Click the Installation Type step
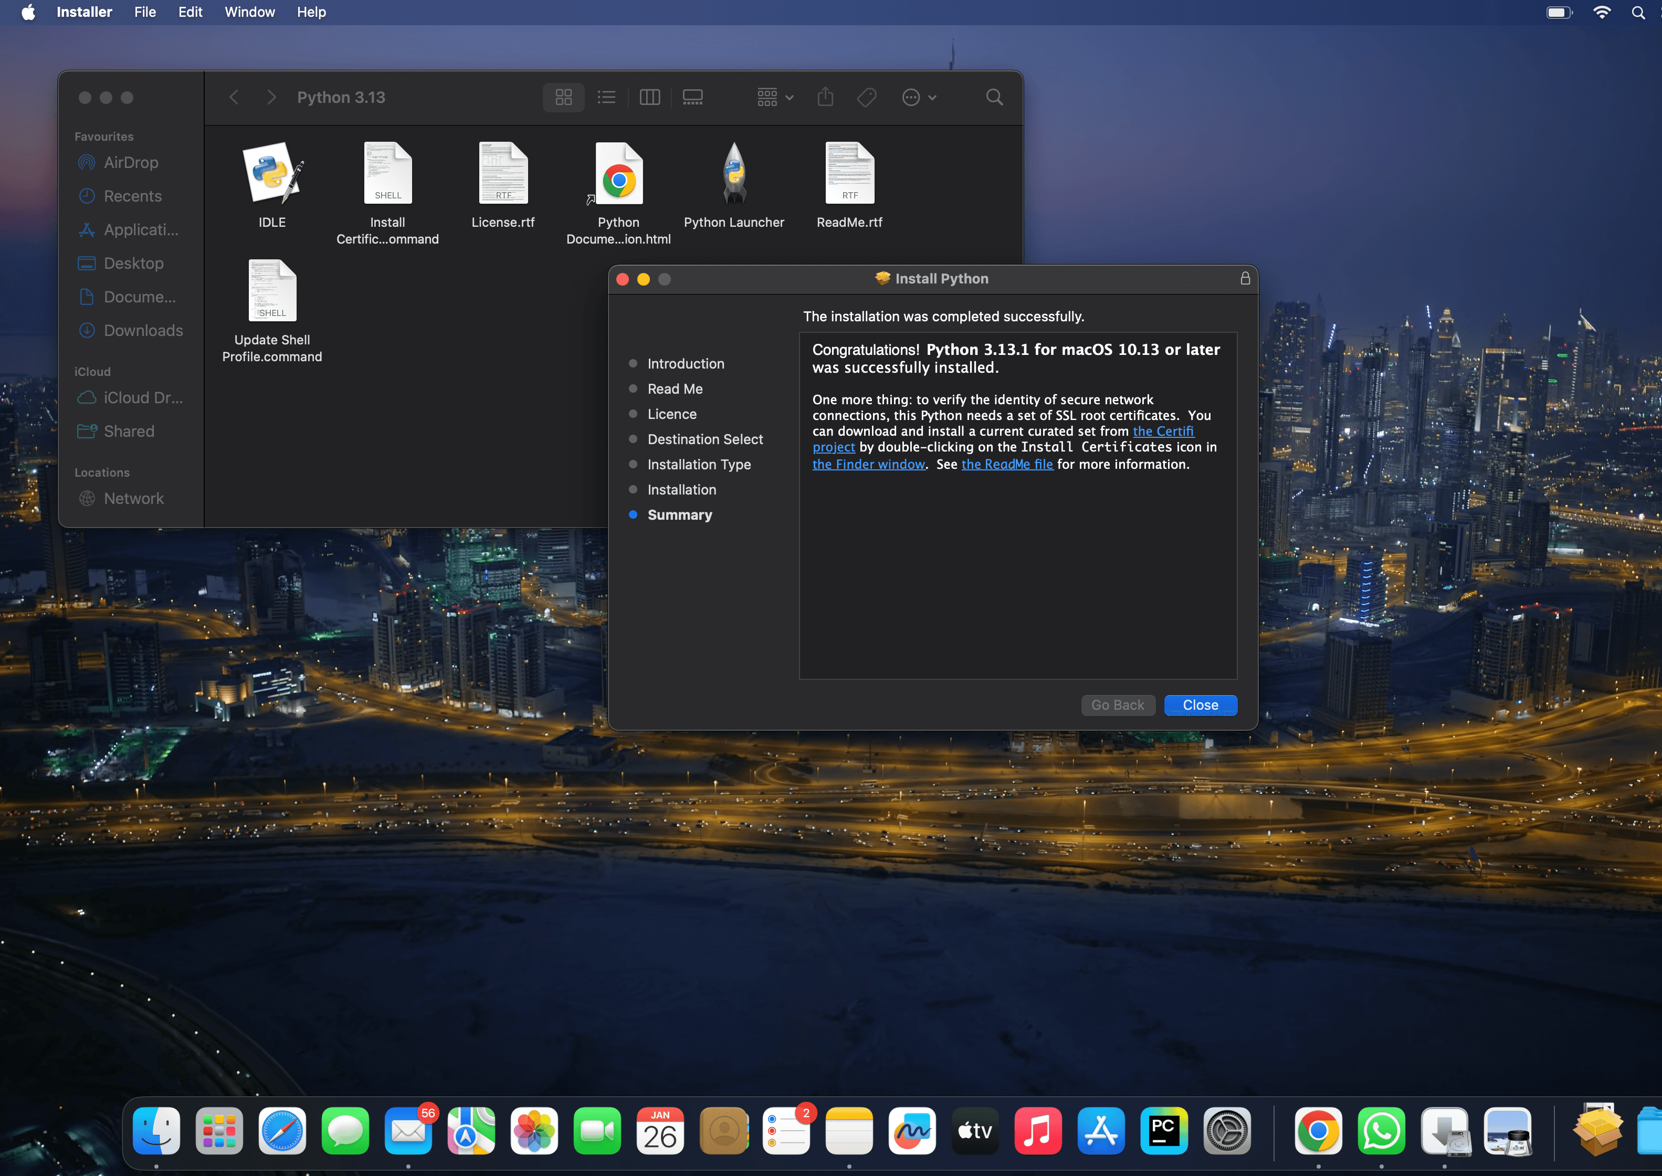The width and height of the screenshot is (1662, 1176). point(699,464)
